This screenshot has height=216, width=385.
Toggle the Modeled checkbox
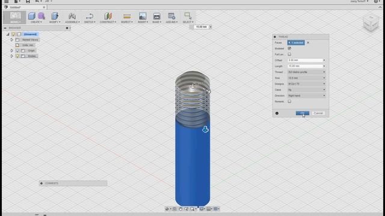(x=289, y=49)
